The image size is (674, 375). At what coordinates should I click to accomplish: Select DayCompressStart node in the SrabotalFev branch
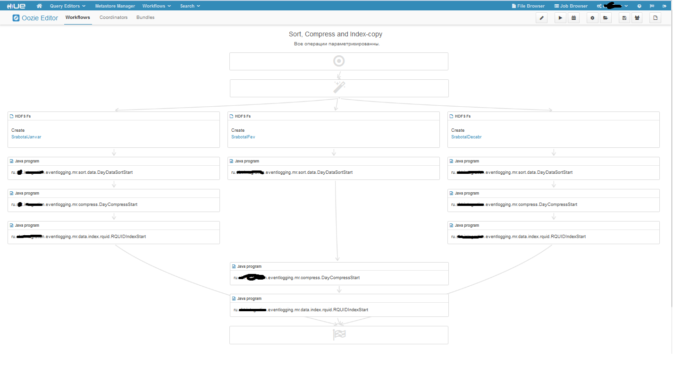coord(339,273)
